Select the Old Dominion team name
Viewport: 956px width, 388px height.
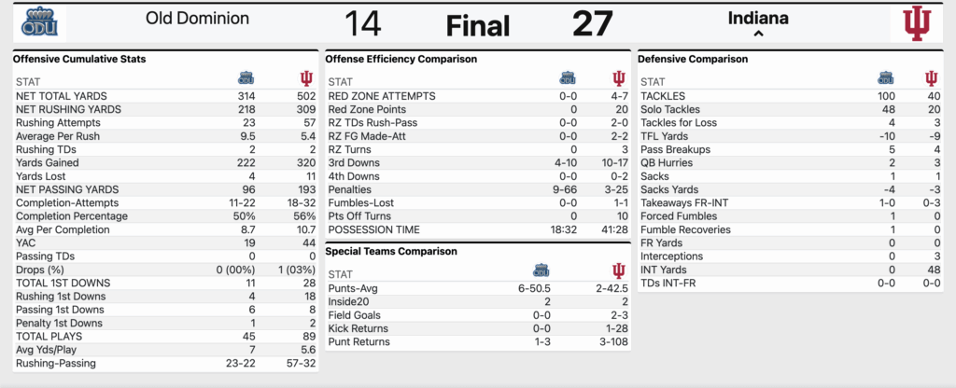[198, 19]
